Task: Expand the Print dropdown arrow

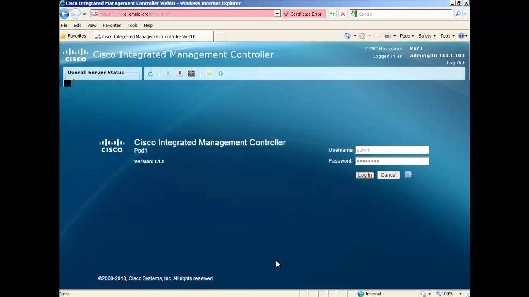Action: point(395,36)
